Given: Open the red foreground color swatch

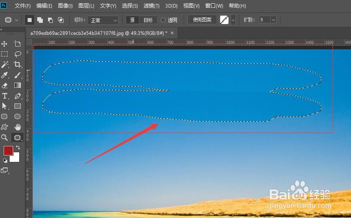Looking at the screenshot, I should point(8,151).
